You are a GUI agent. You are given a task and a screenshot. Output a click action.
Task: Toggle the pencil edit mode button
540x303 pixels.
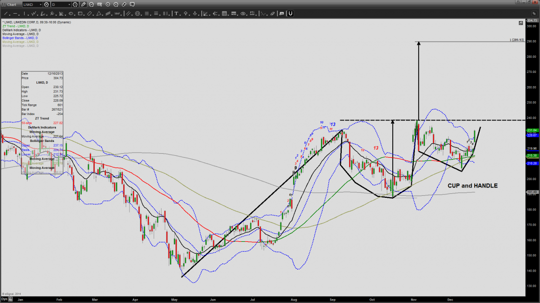83,4
